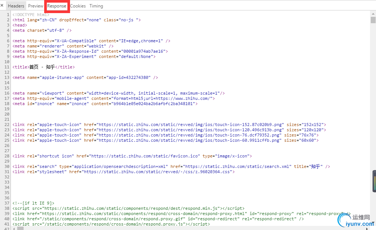This screenshot has width=376, height=230.
Task: Click the X-ZA-Experiment meta line
Action: tap(84, 56)
